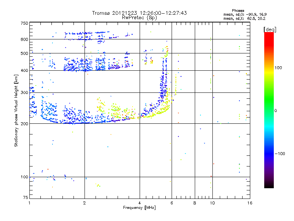
Task: Click the '16' frequency tick label
Action: click(250, 203)
